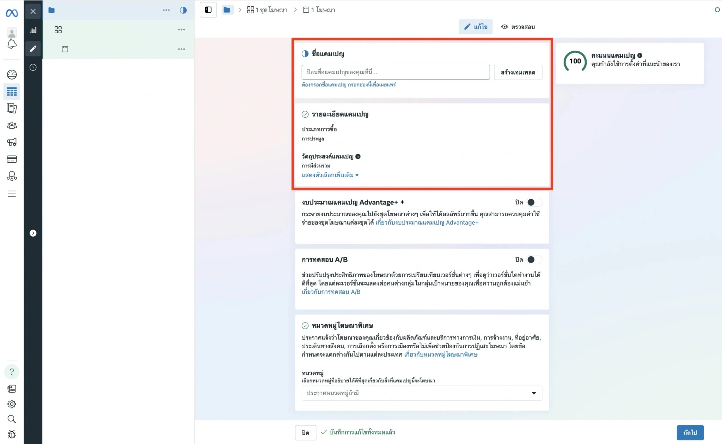Toggle Advantage+ campaign budget switch

click(534, 202)
